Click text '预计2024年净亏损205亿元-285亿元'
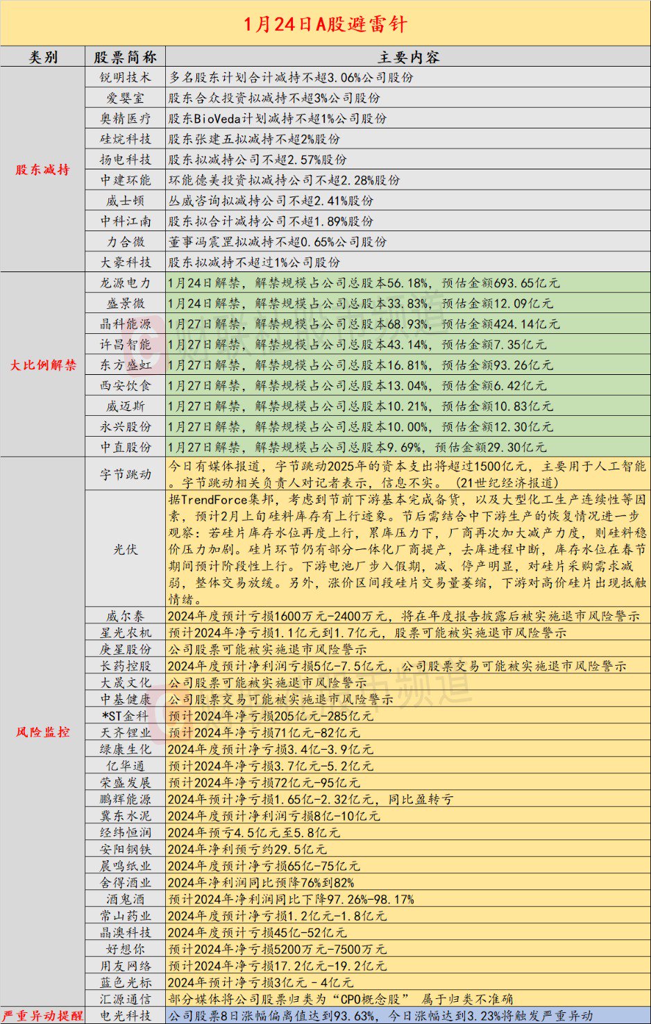 coord(271,716)
